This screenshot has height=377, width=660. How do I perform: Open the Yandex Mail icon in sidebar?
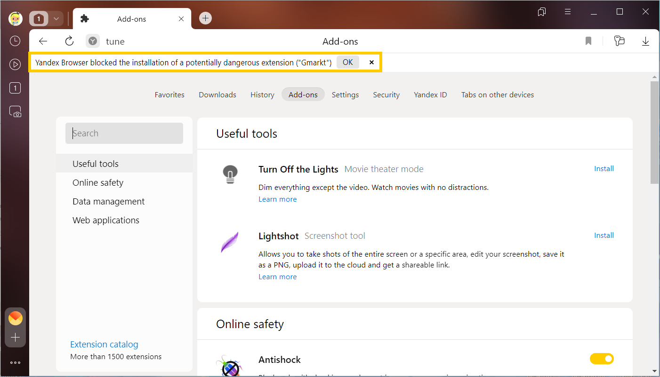(16, 318)
